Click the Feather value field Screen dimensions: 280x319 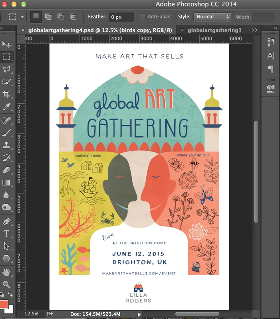(122, 17)
